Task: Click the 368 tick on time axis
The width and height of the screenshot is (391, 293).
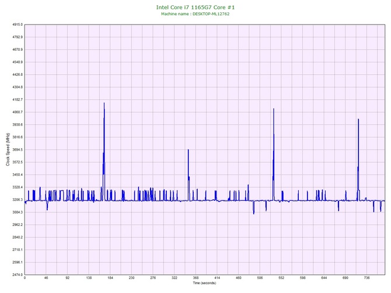Action: tap(195, 278)
